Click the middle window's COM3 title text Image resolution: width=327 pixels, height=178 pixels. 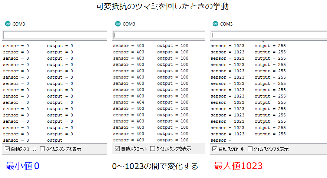point(129,24)
